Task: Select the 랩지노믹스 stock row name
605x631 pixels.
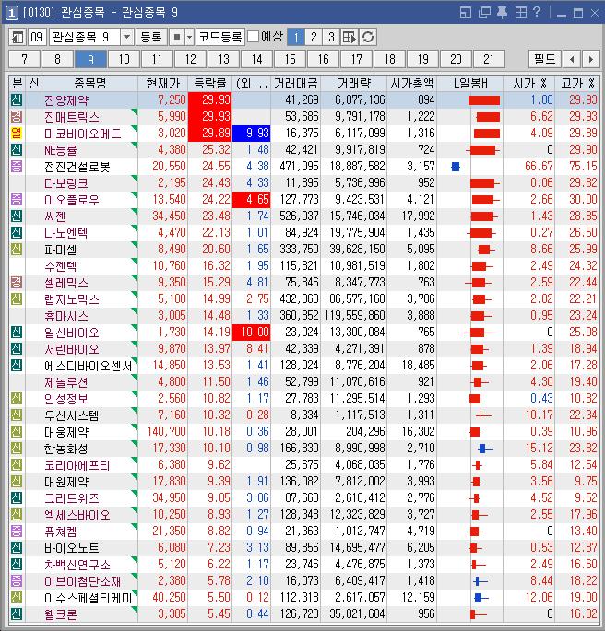Action: pos(72,299)
